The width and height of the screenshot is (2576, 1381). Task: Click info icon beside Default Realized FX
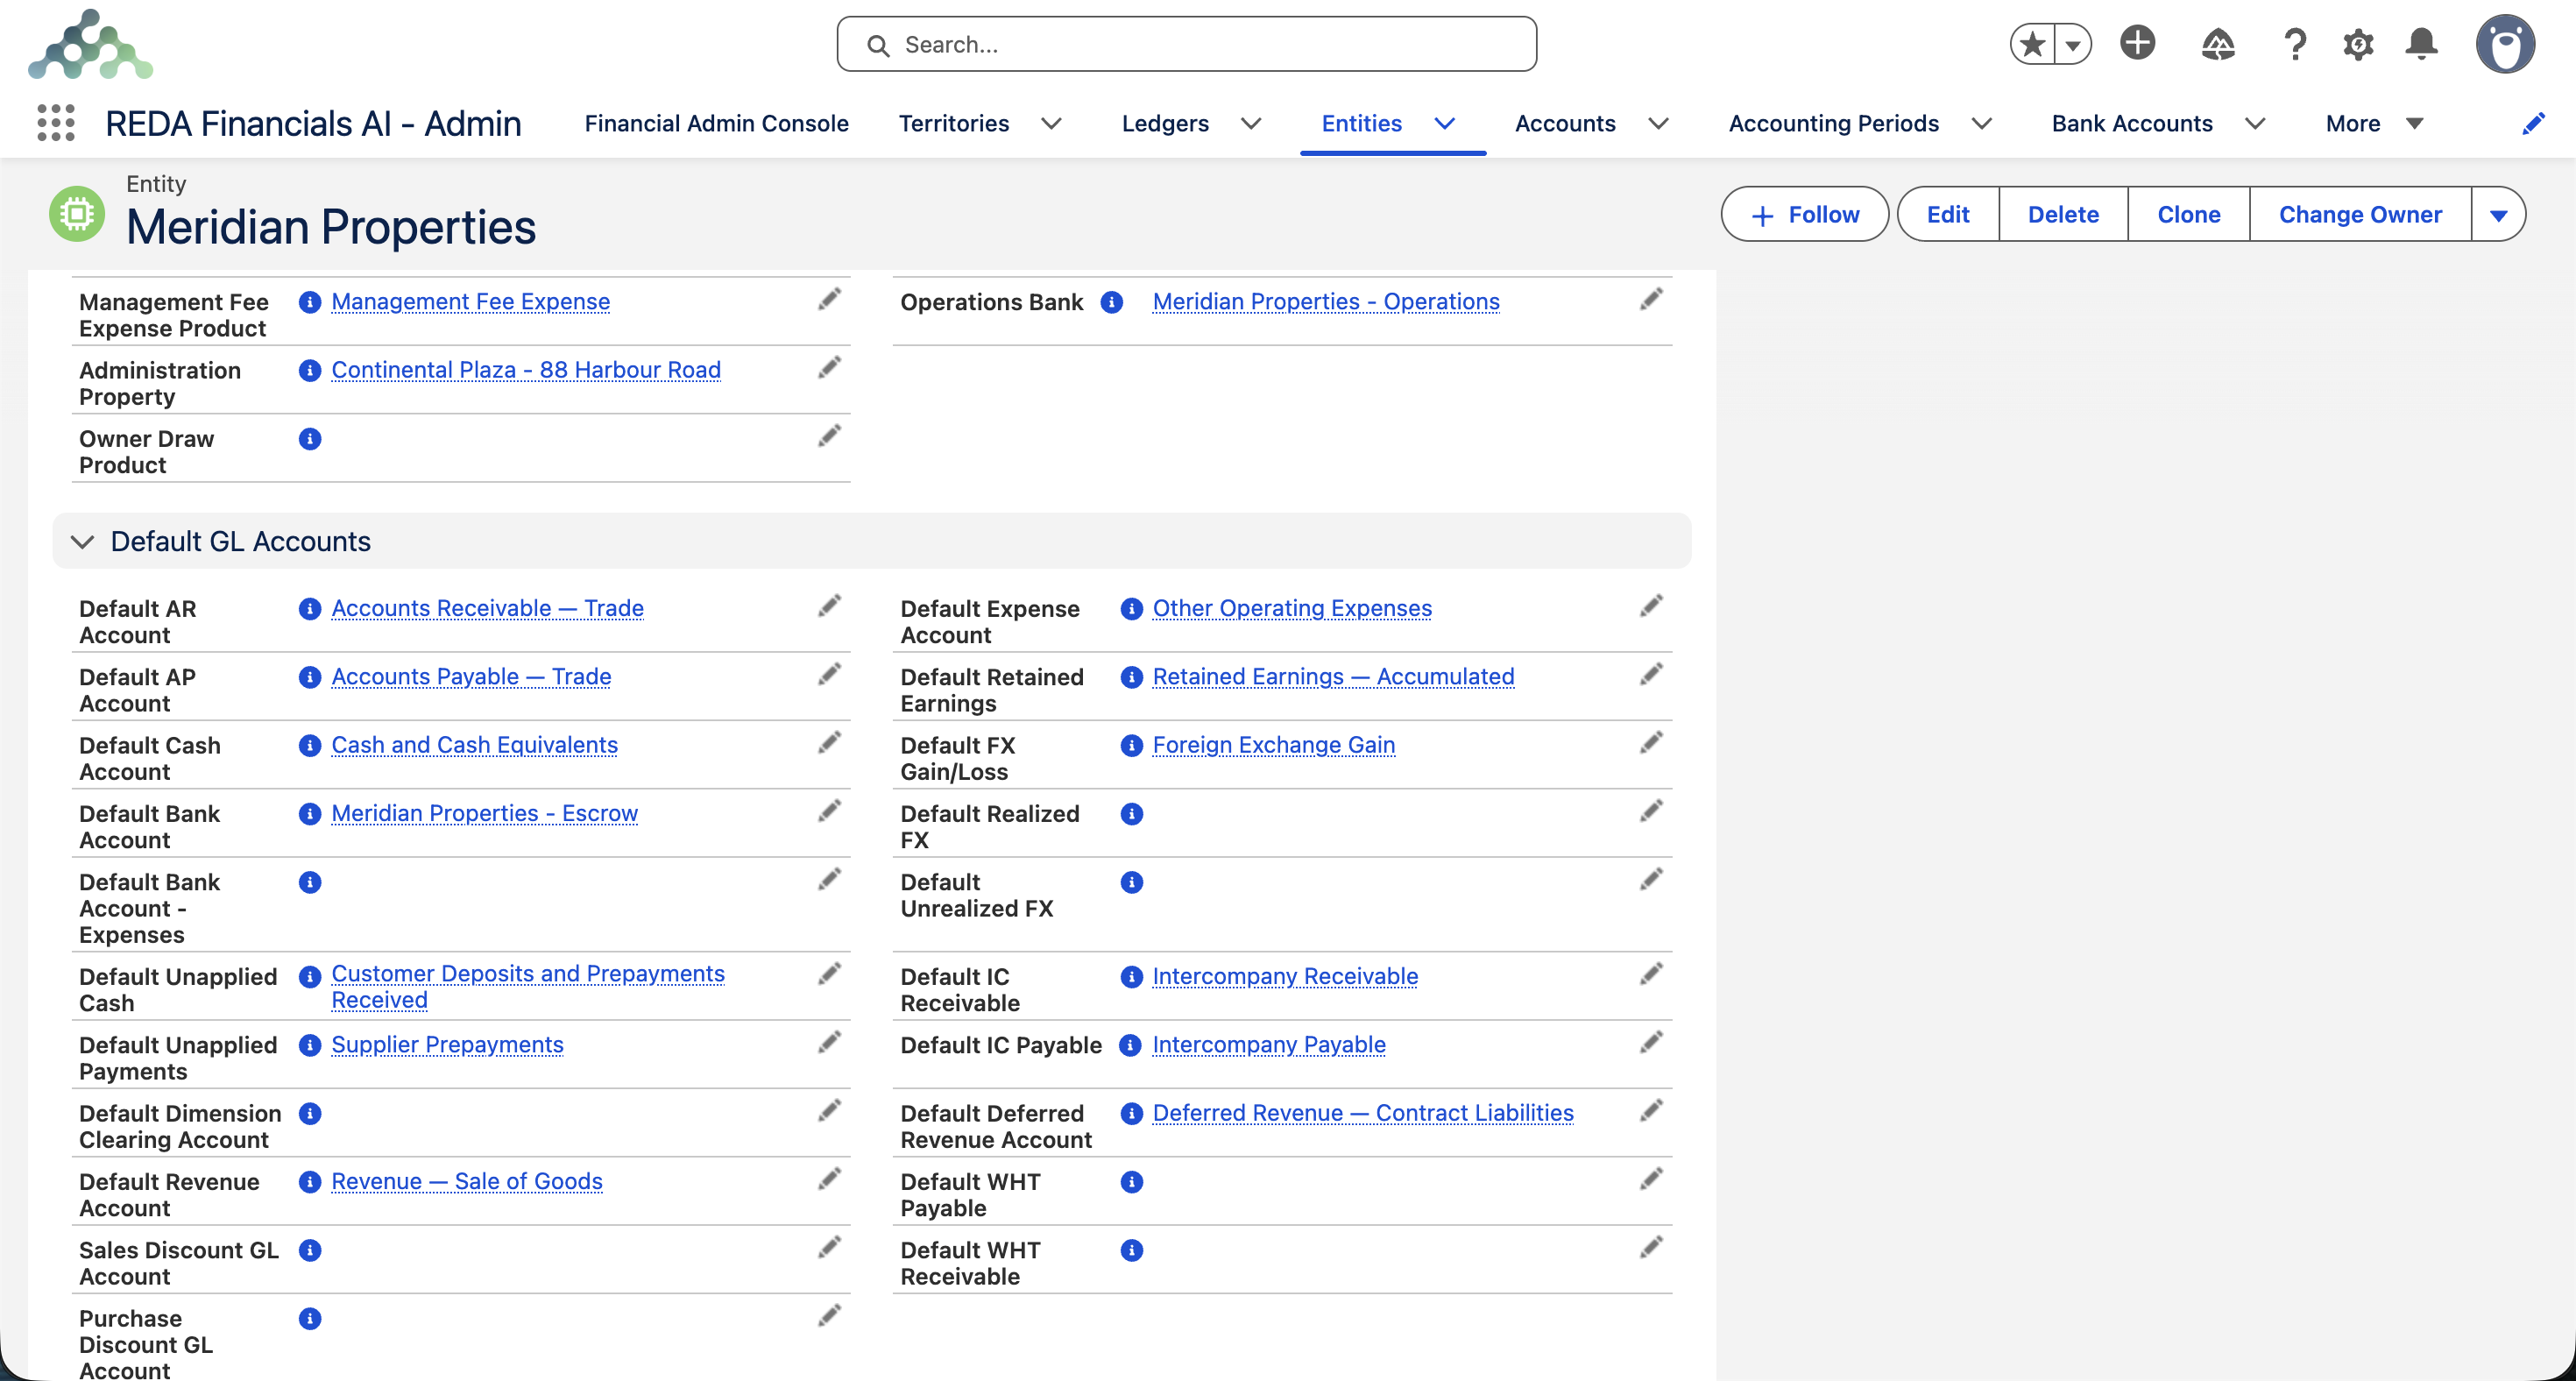click(x=1131, y=814)
